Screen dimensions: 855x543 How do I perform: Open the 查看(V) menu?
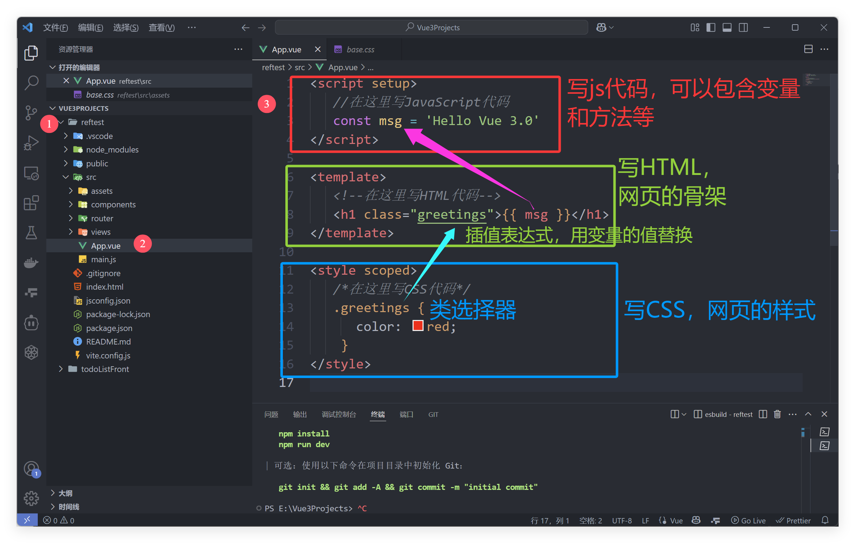click(161, 27)
